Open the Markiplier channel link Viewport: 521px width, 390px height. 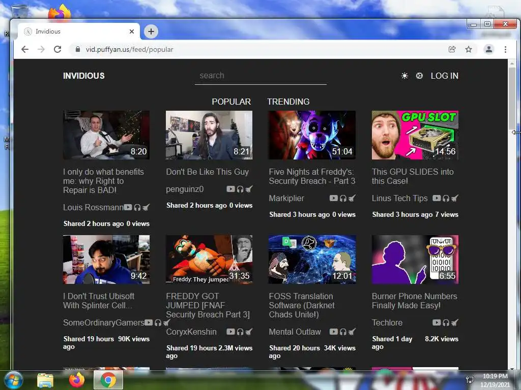pyautogui.click(x=286, y=199)
